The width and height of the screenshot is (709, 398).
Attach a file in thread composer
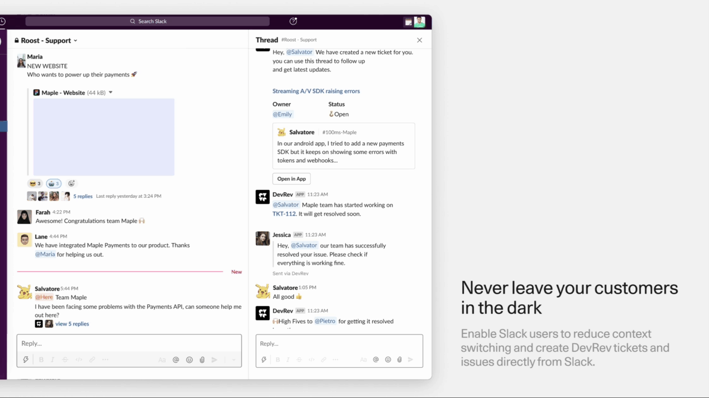pos(400,360)
